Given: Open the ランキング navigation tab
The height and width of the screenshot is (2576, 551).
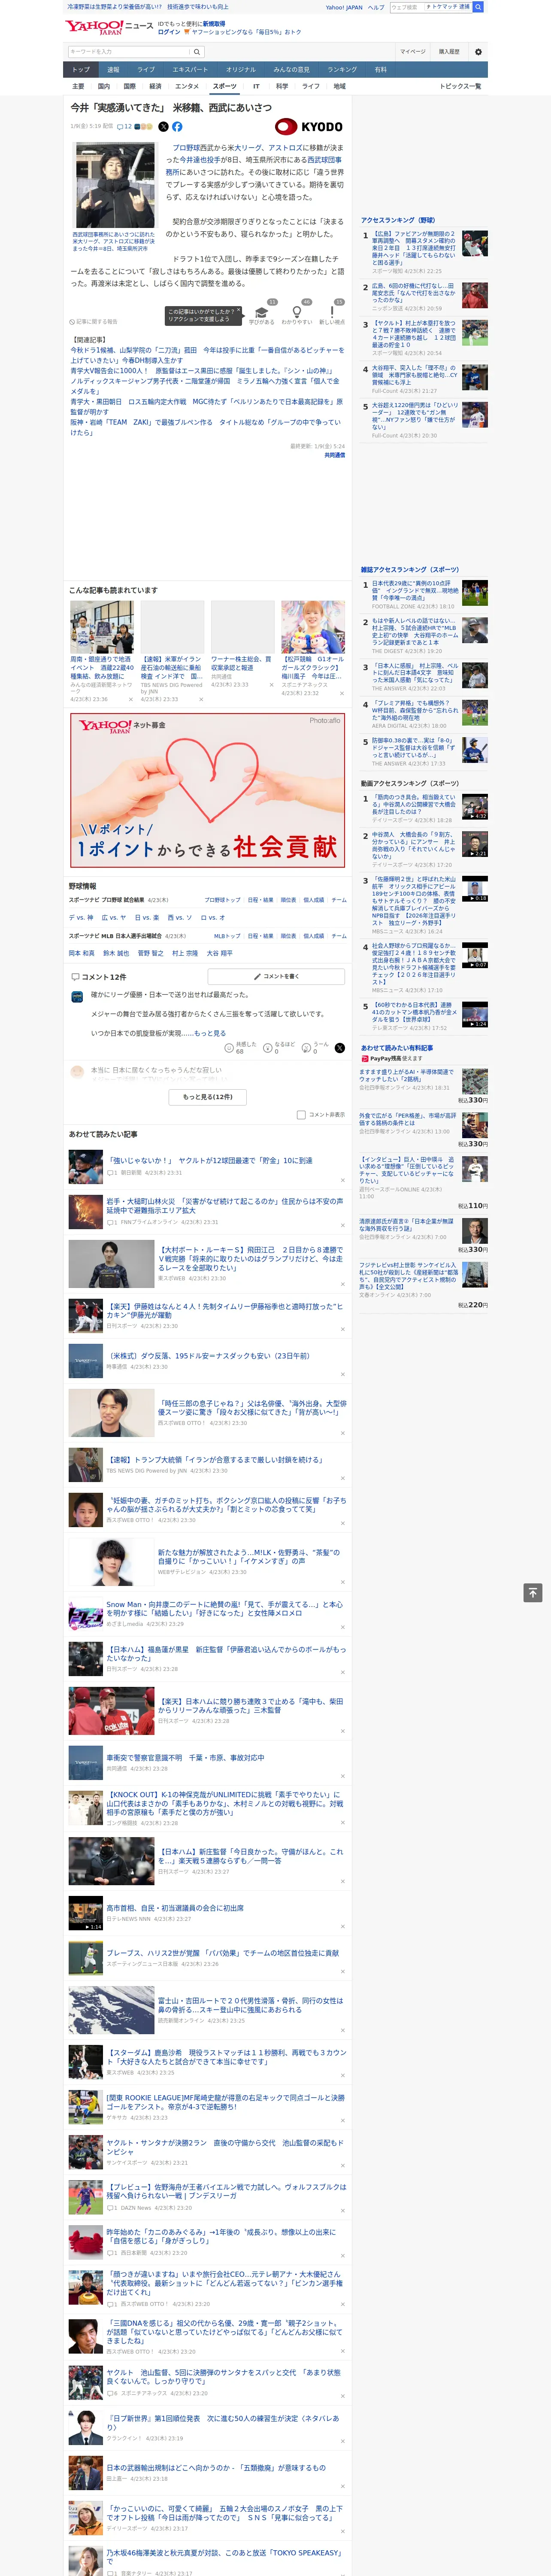Looking at the screenshot, I should coord(342,70).
